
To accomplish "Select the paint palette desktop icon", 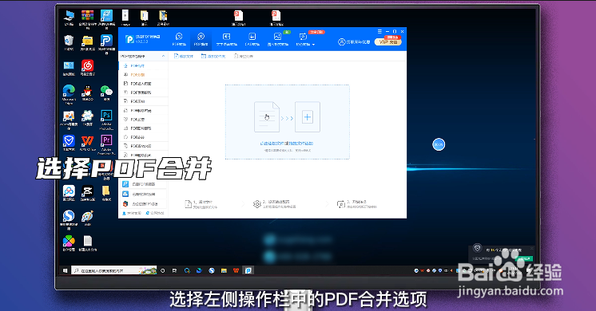I will (x=87, y=218).
